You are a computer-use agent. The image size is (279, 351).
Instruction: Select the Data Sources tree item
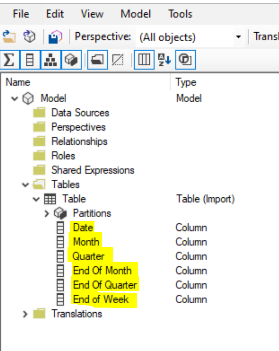pyautogui.click(x=80, y=113)
